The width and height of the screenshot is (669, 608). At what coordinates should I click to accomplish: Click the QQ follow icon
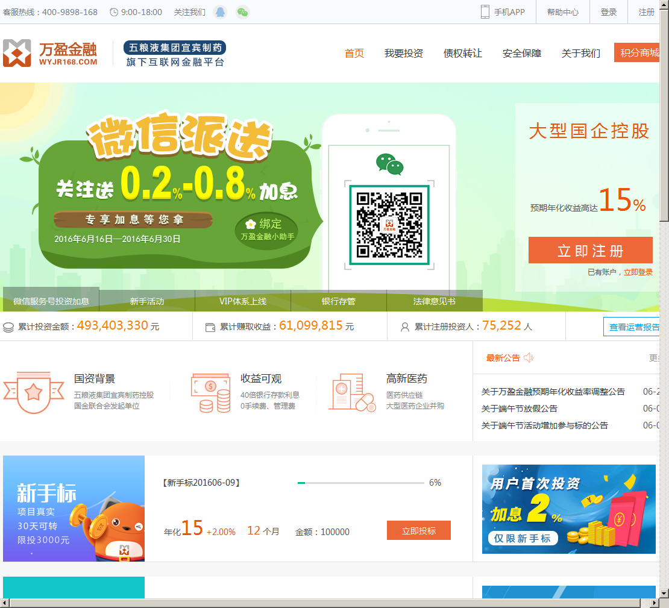pos(220,12)
